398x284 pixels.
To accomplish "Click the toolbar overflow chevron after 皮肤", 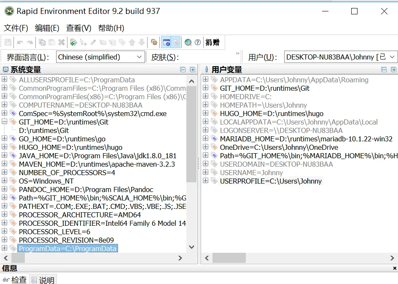I will click(x=238, y=53).
